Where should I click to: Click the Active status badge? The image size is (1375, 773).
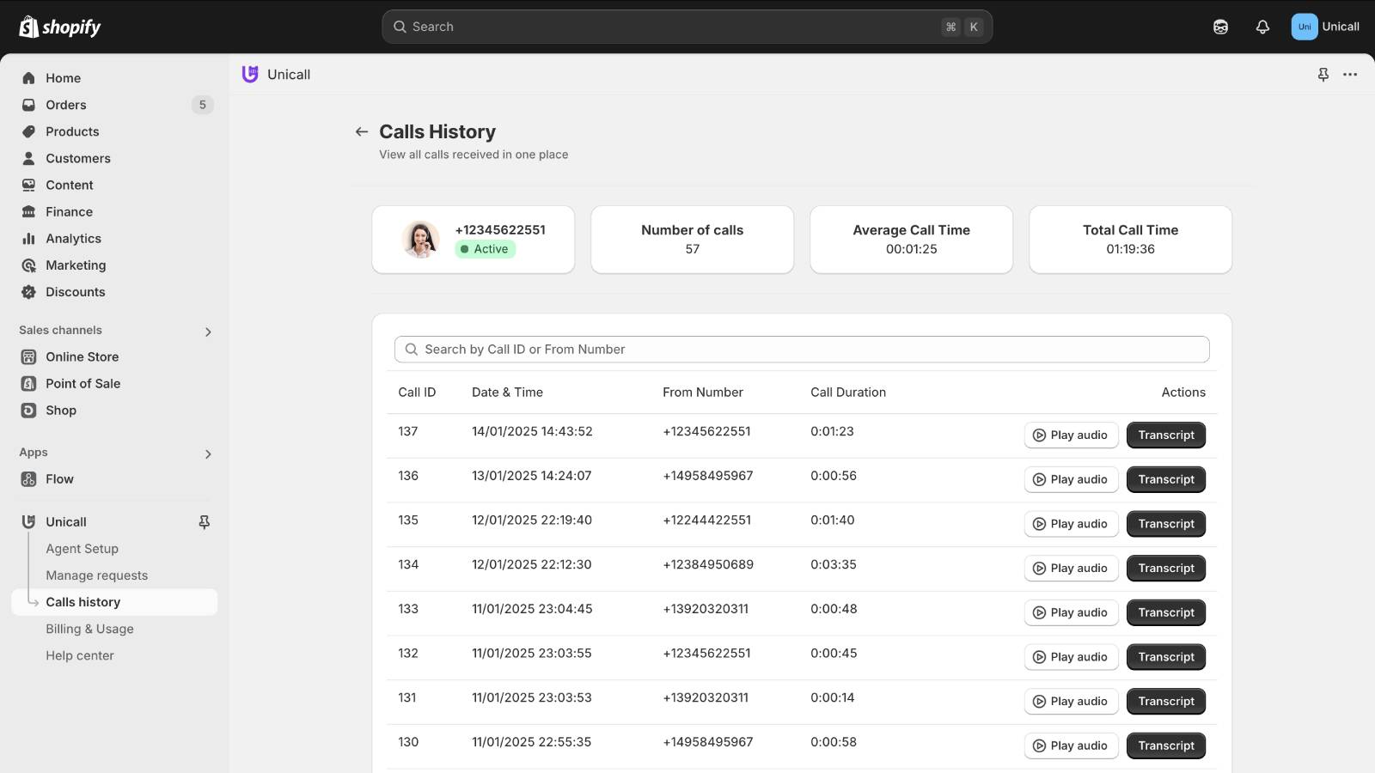click(486, 249)
